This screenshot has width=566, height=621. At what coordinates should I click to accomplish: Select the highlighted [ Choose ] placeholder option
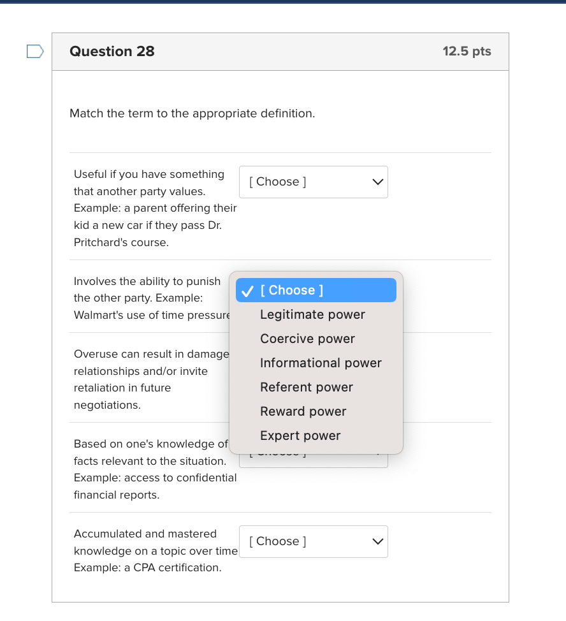[316, 290]
